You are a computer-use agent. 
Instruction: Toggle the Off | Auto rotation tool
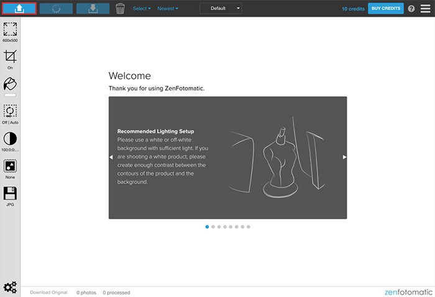click(x=10, y=111)
